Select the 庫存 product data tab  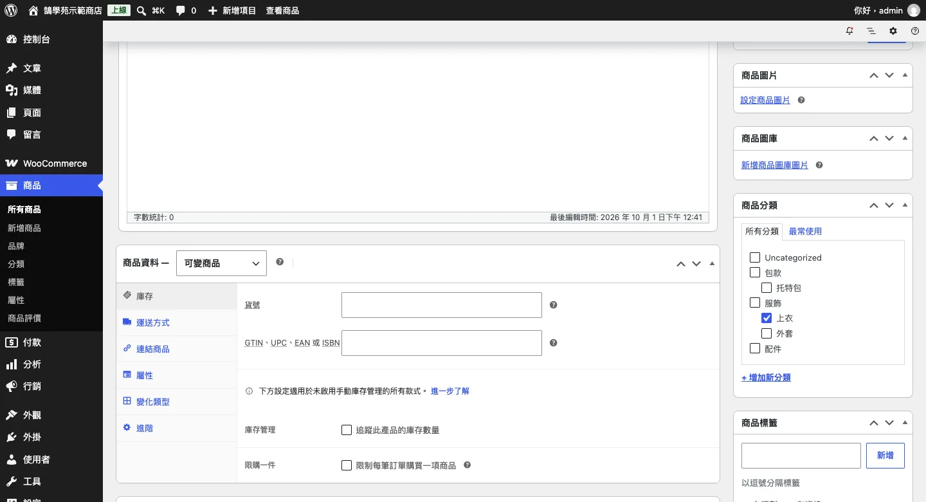[x=177, y=297]
